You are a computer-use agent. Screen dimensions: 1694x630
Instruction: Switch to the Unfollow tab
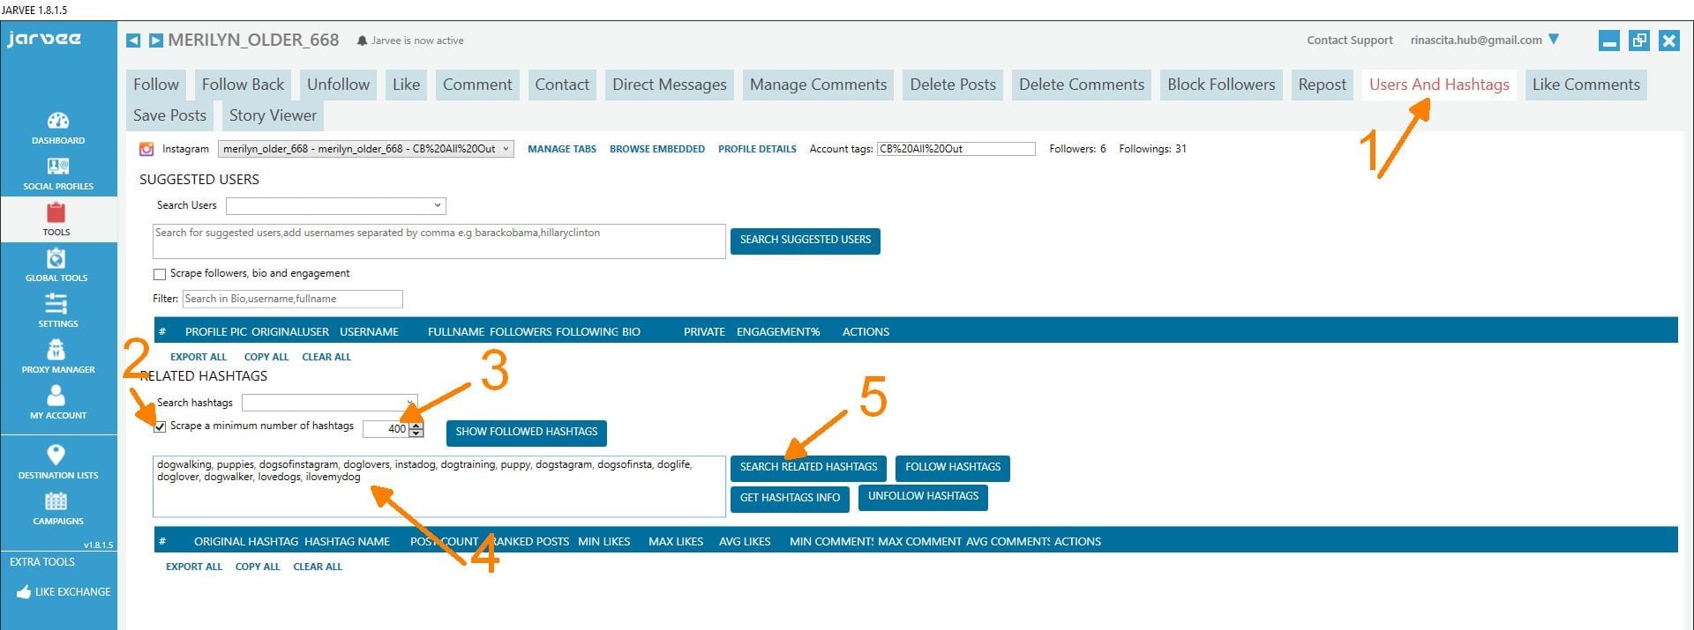coord(338,85)
